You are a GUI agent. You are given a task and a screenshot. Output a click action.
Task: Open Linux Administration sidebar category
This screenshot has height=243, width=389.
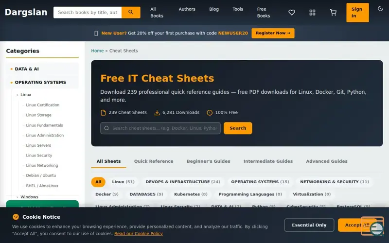pos(45,135)
